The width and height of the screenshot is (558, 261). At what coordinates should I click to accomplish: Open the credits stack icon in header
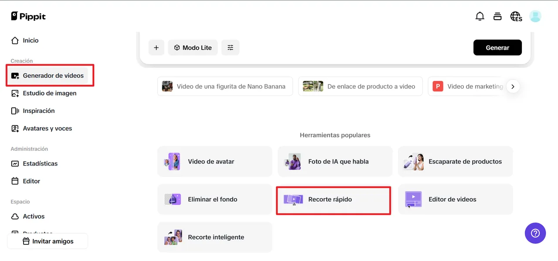pos(497,17)
